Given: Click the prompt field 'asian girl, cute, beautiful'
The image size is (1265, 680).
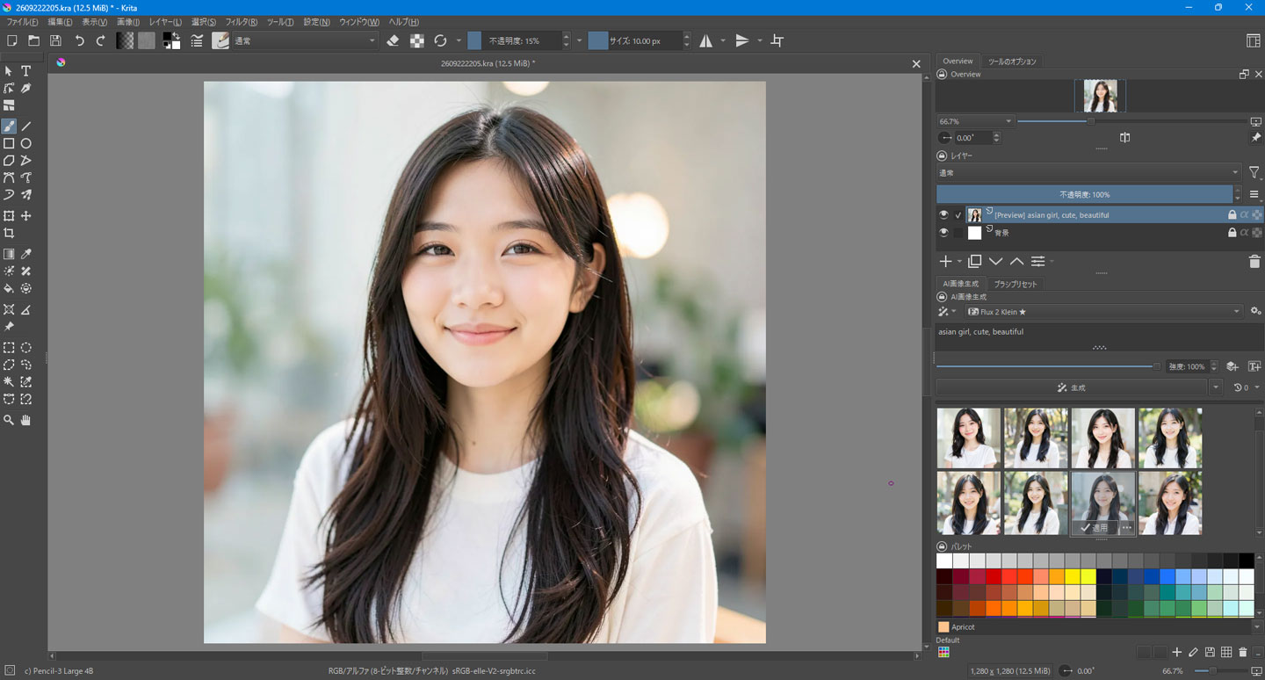Looking at the screenshot, I should pyautogui.click(x=1099, y=332).
